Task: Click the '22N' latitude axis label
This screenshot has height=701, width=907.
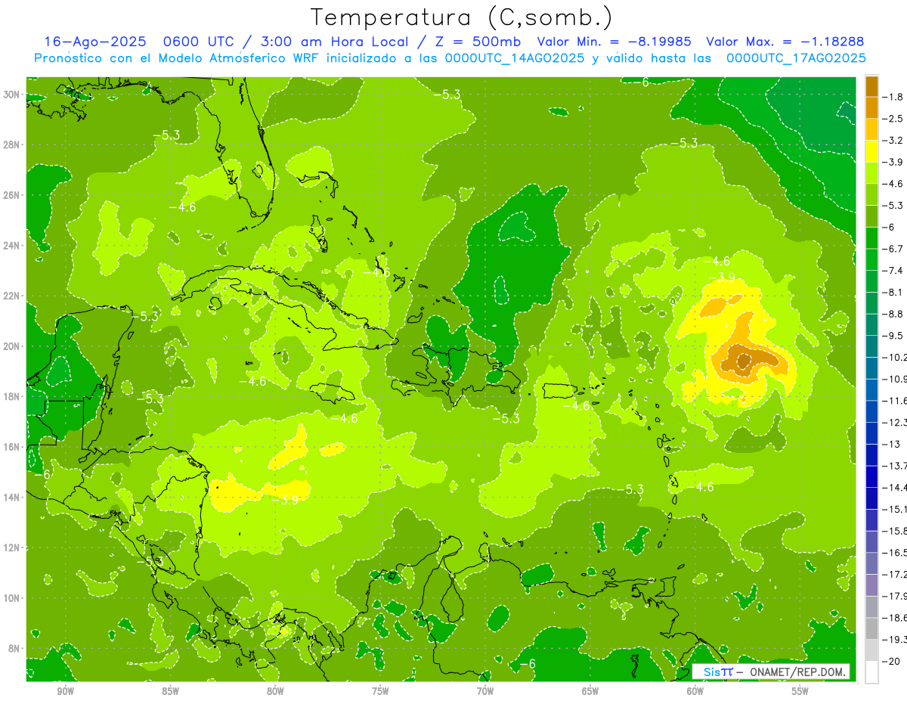Action: (x=11, y=296)
